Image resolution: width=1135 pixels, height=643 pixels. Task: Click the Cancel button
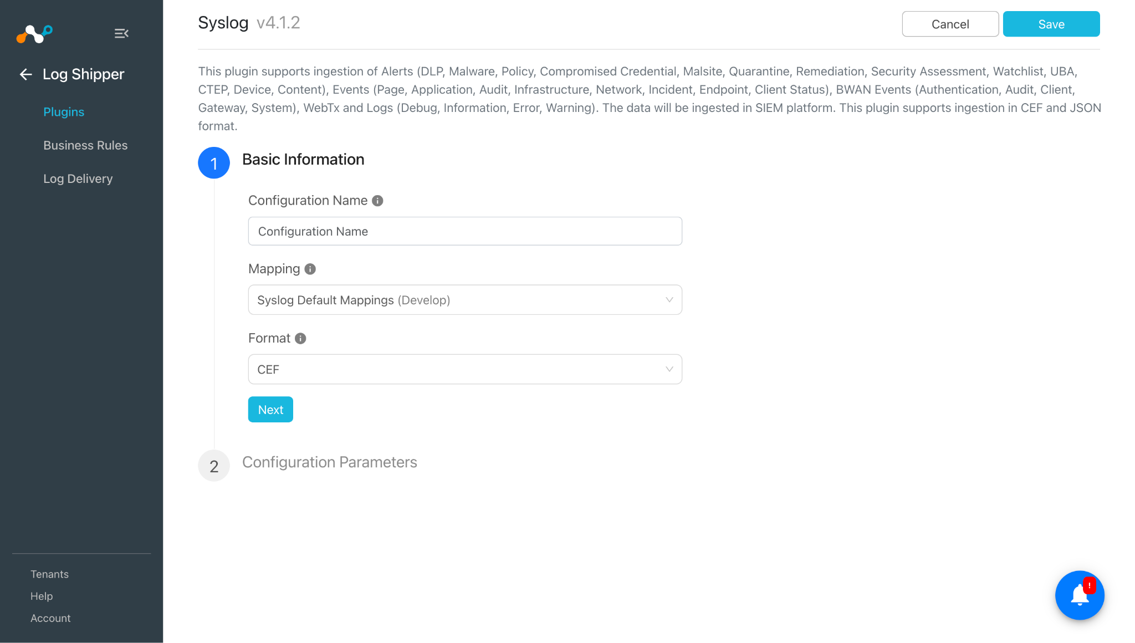click(x=950, y=24)
